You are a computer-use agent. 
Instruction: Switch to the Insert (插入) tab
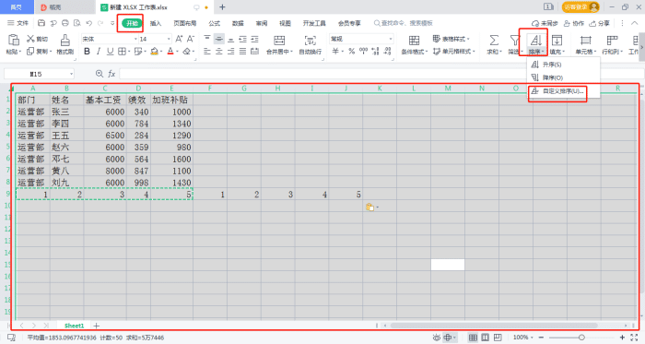click(x=156, y=23)
